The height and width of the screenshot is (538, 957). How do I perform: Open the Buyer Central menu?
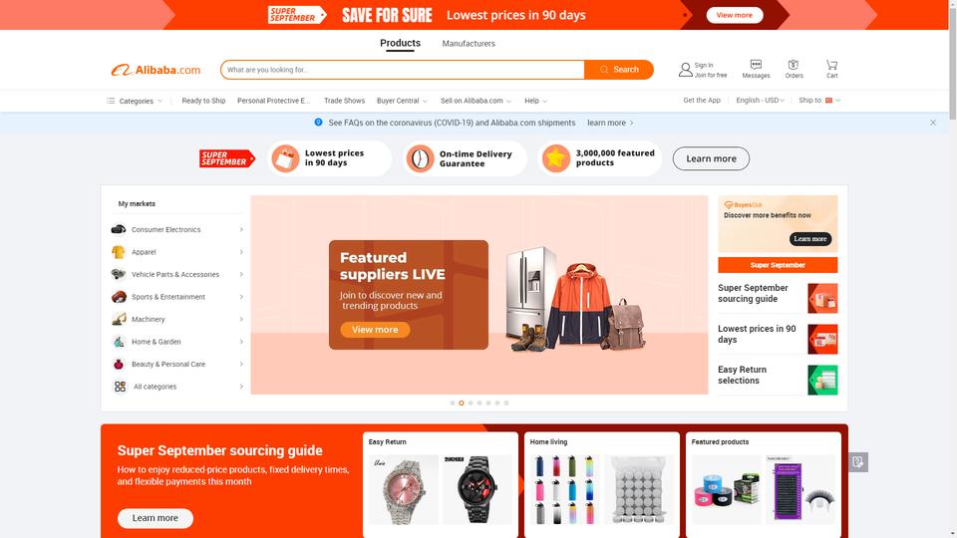[x=402, y=101]
